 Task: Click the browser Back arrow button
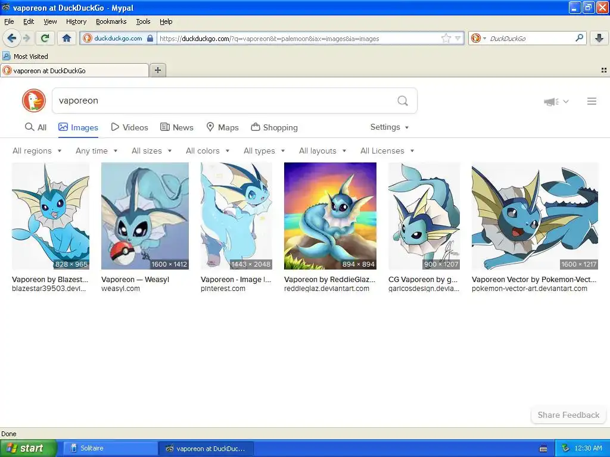11,38
